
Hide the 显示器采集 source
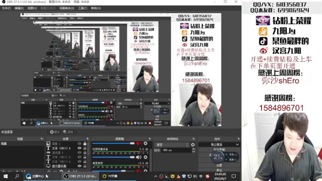79,166
